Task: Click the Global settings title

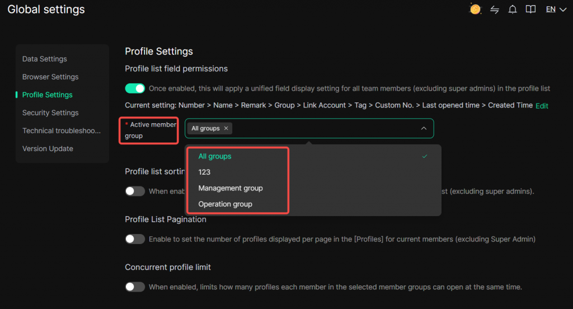Action: [x=46, y=9]
